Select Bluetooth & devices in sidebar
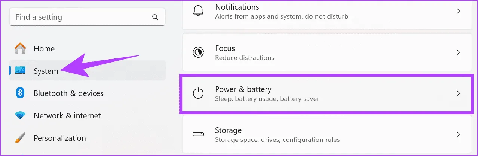 click(x=68, y=93)
